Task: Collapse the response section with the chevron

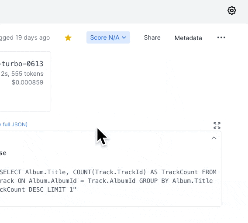Action: tap(214, 138)
